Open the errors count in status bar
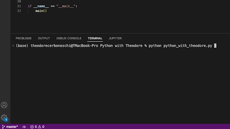This screenshot has width=230, height=129. point(33,127)
